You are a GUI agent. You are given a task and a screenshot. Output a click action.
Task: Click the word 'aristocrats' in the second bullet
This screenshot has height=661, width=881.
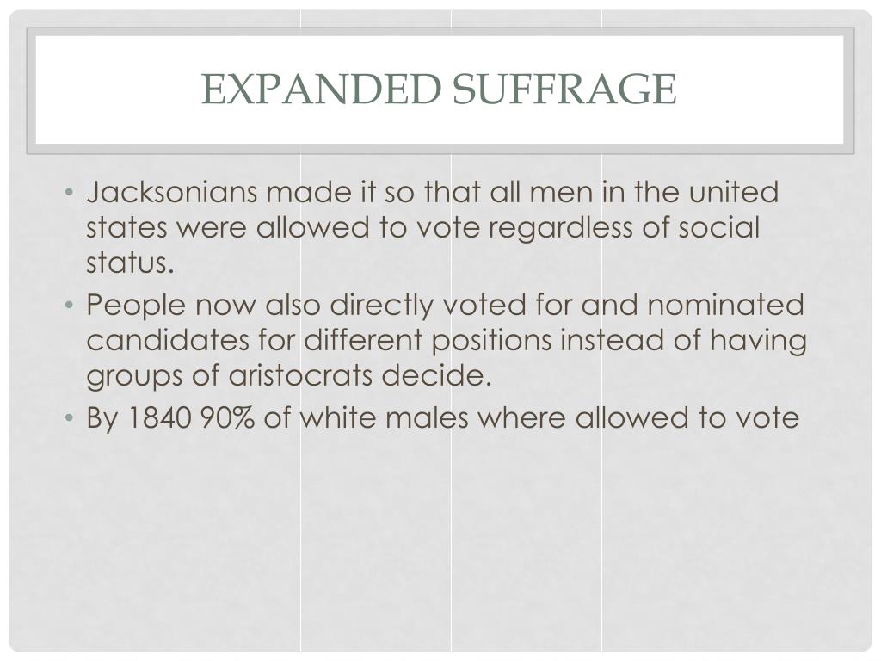pyautogui.click(x=300, y=375)
